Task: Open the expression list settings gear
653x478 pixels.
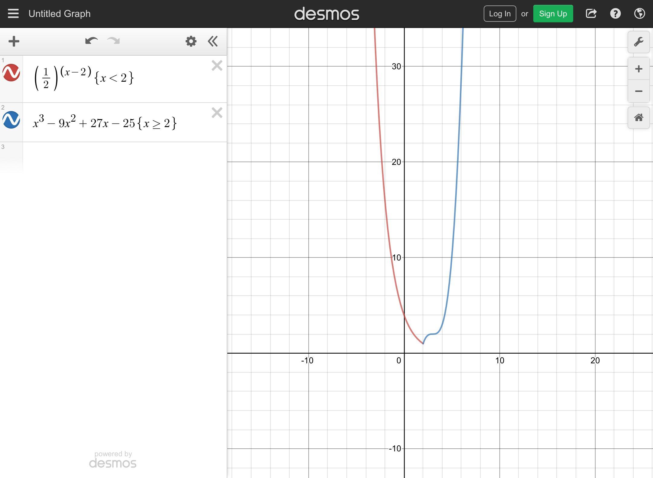Action: (x=191, y=41)
